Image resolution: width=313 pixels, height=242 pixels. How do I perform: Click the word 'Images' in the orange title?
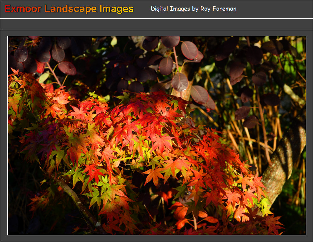pos(117,9)
